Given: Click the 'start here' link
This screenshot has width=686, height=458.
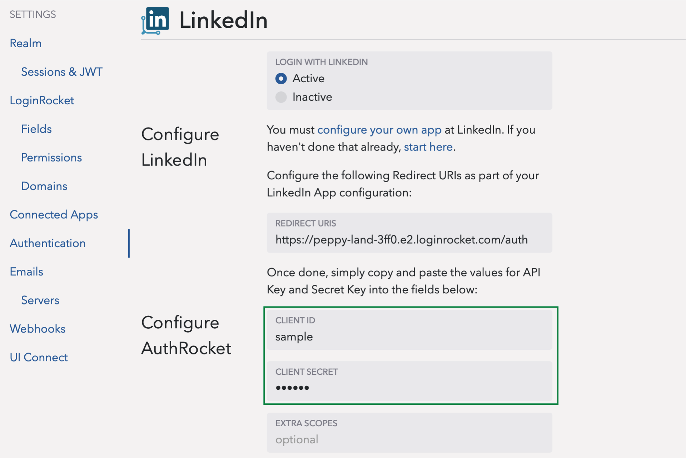Looking at the screenshot, I should click(428, 147).
